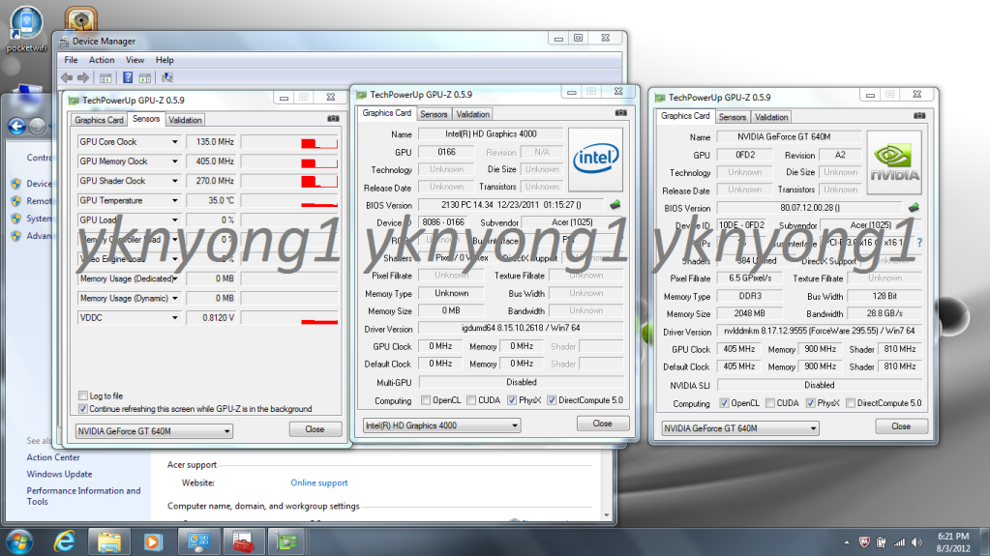The height and width of the screenshot is (556, 990).
Task: Open the Windows Update link
Action: coord(59,474)
